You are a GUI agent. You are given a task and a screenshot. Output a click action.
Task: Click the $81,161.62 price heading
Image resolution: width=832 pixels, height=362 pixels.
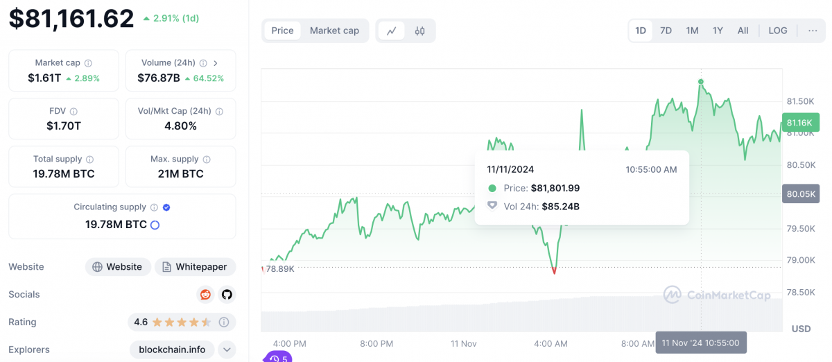pos(71,18)
